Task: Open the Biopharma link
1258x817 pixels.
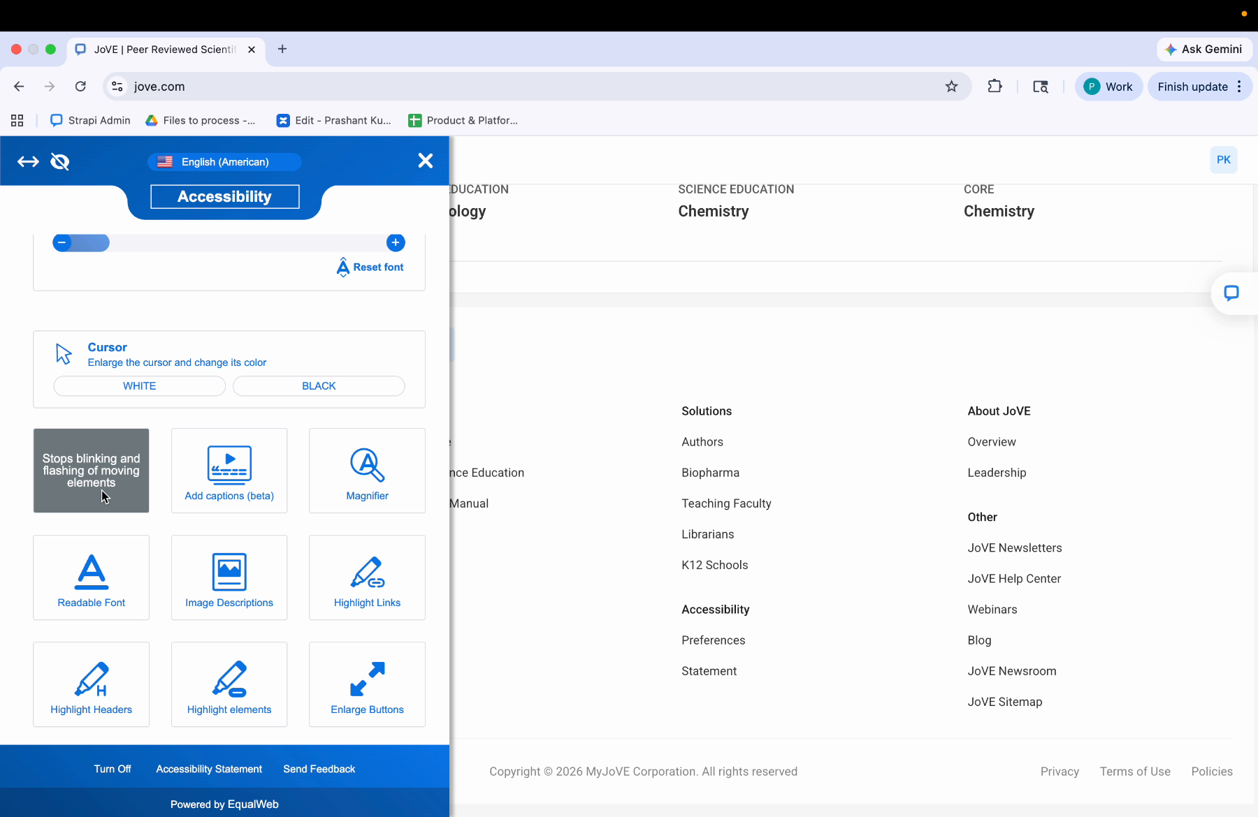Action: pyautogui.click(x=710, y=473)
